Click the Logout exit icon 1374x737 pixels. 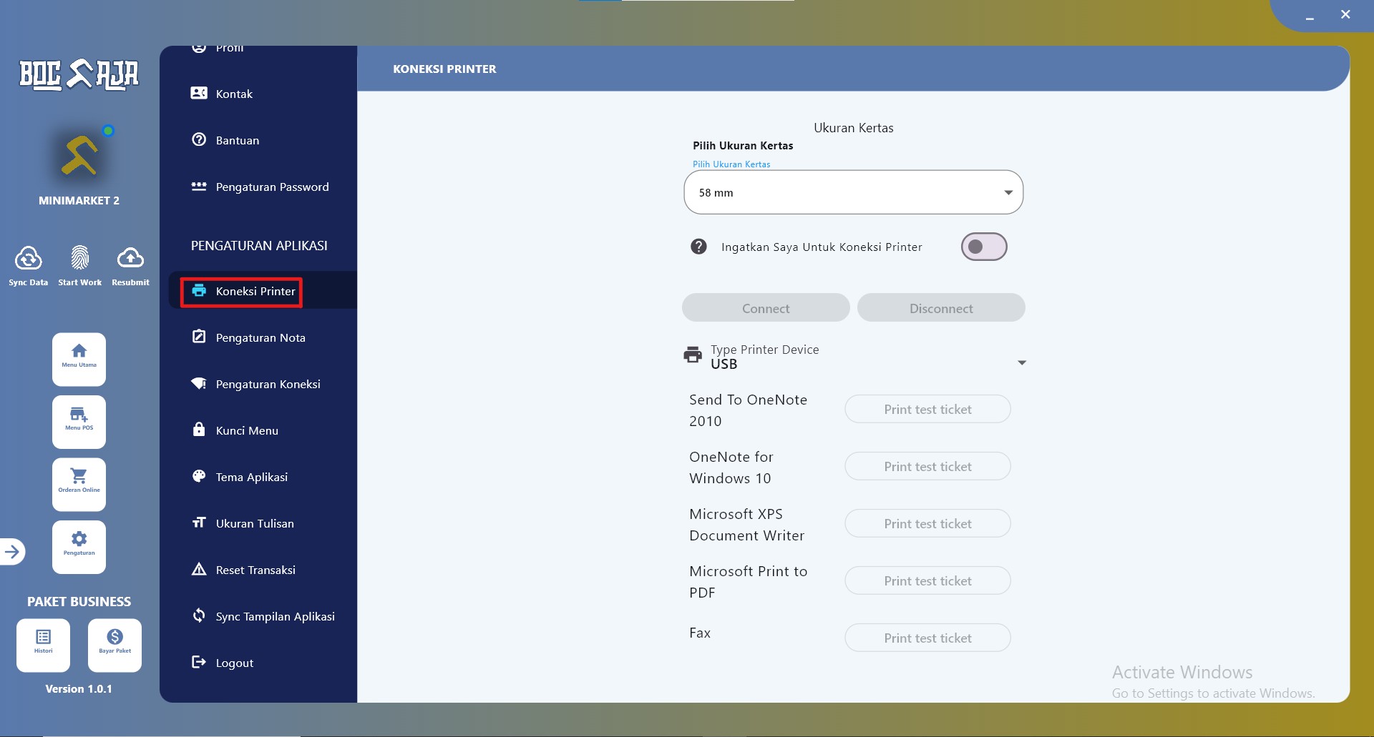click(x=199, y=662)
